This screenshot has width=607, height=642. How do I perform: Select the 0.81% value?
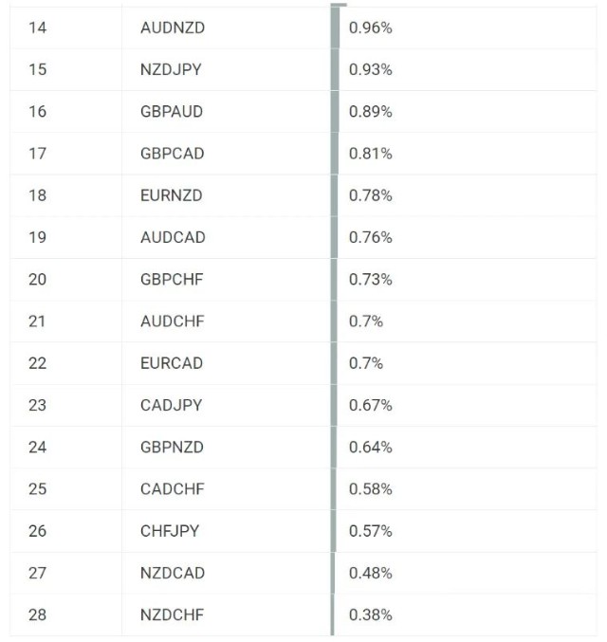click(x=371, y=153)
